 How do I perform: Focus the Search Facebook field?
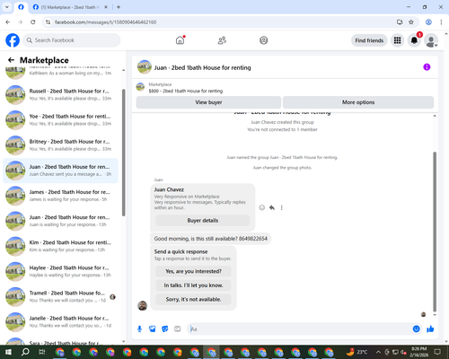[x=72, y=40]
